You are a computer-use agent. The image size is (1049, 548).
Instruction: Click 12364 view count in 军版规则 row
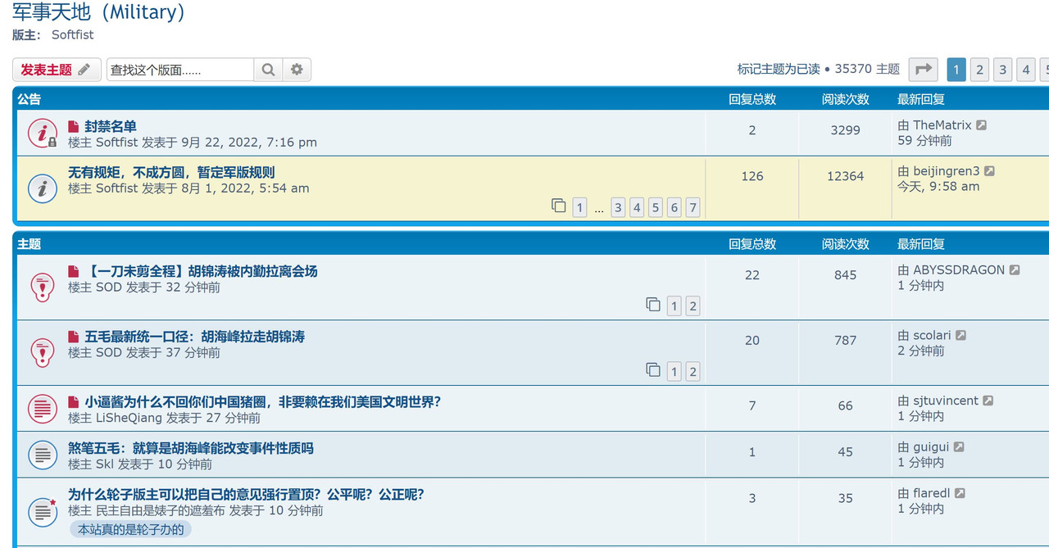tap(845, 176)
